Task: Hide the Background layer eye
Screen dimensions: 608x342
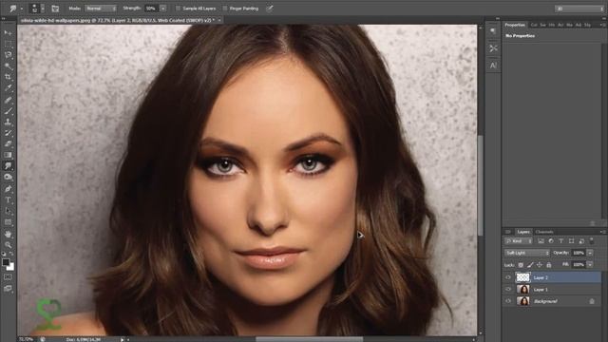Action: click(x=508, y=301)
